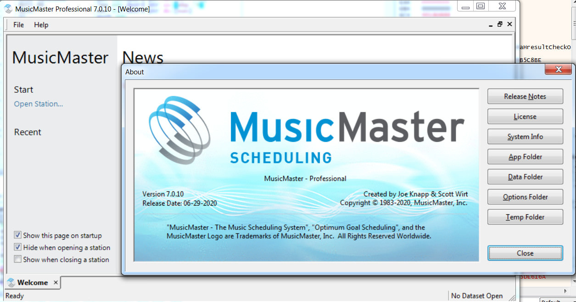Click the 'Copyright © 1983-2020, MusicMaster, Inc.' line
Screen dimensions: 576x302
click(x=404, y=203)
